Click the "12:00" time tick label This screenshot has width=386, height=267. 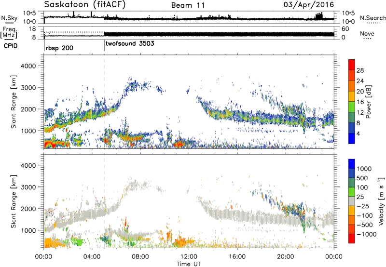click(x=189, y=257)
